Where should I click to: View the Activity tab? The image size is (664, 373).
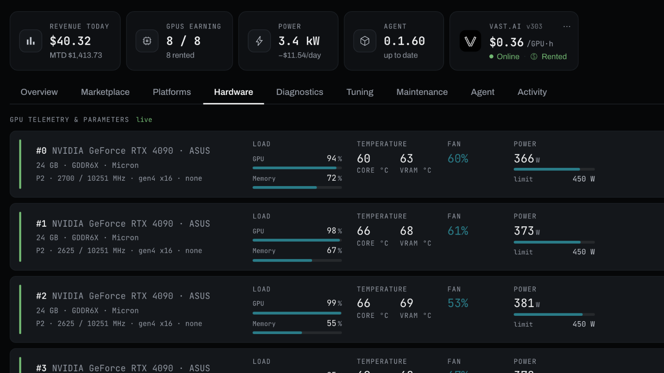532,92
